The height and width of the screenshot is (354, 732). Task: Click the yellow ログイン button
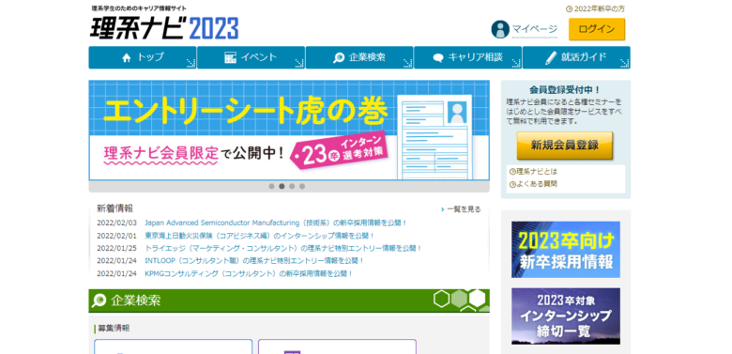[x=597, y=29]
